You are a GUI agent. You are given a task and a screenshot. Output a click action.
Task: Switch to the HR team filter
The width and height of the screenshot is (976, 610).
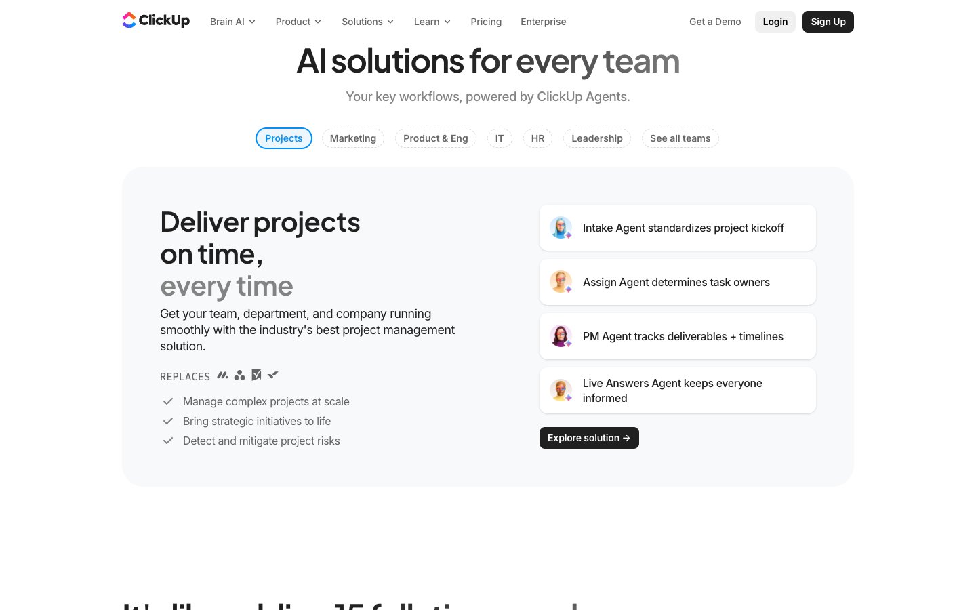tap(537, 138)
